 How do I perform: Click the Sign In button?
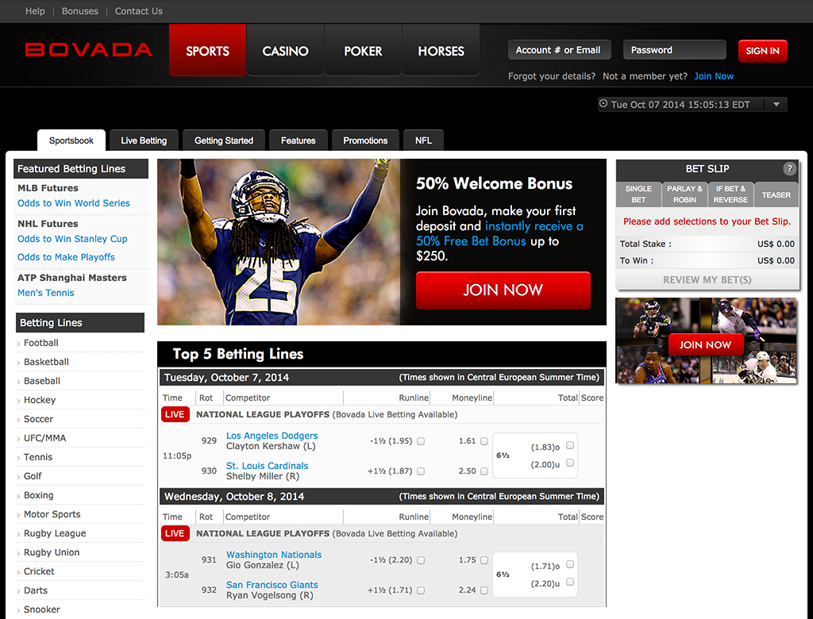[x=762, y=51]
